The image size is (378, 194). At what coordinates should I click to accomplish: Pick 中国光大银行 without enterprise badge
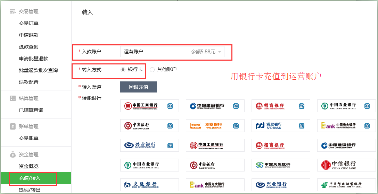(215, 185)
